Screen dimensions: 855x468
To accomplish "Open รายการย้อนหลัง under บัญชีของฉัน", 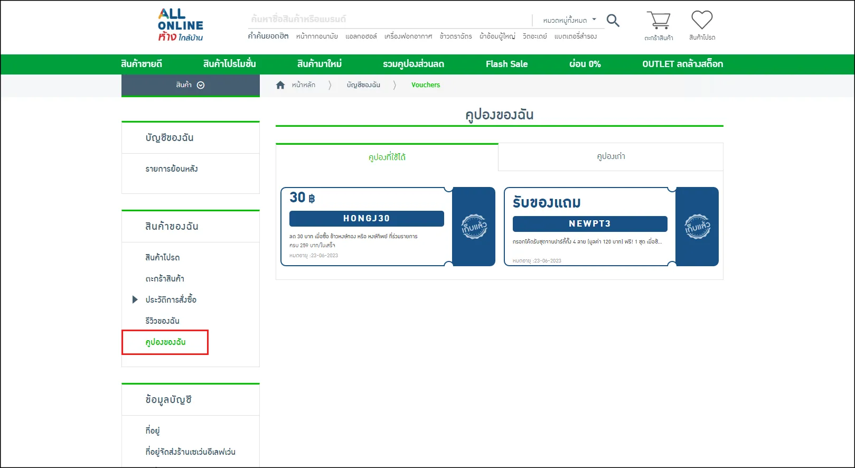I will pyautogui.click(x=172, y=169).
